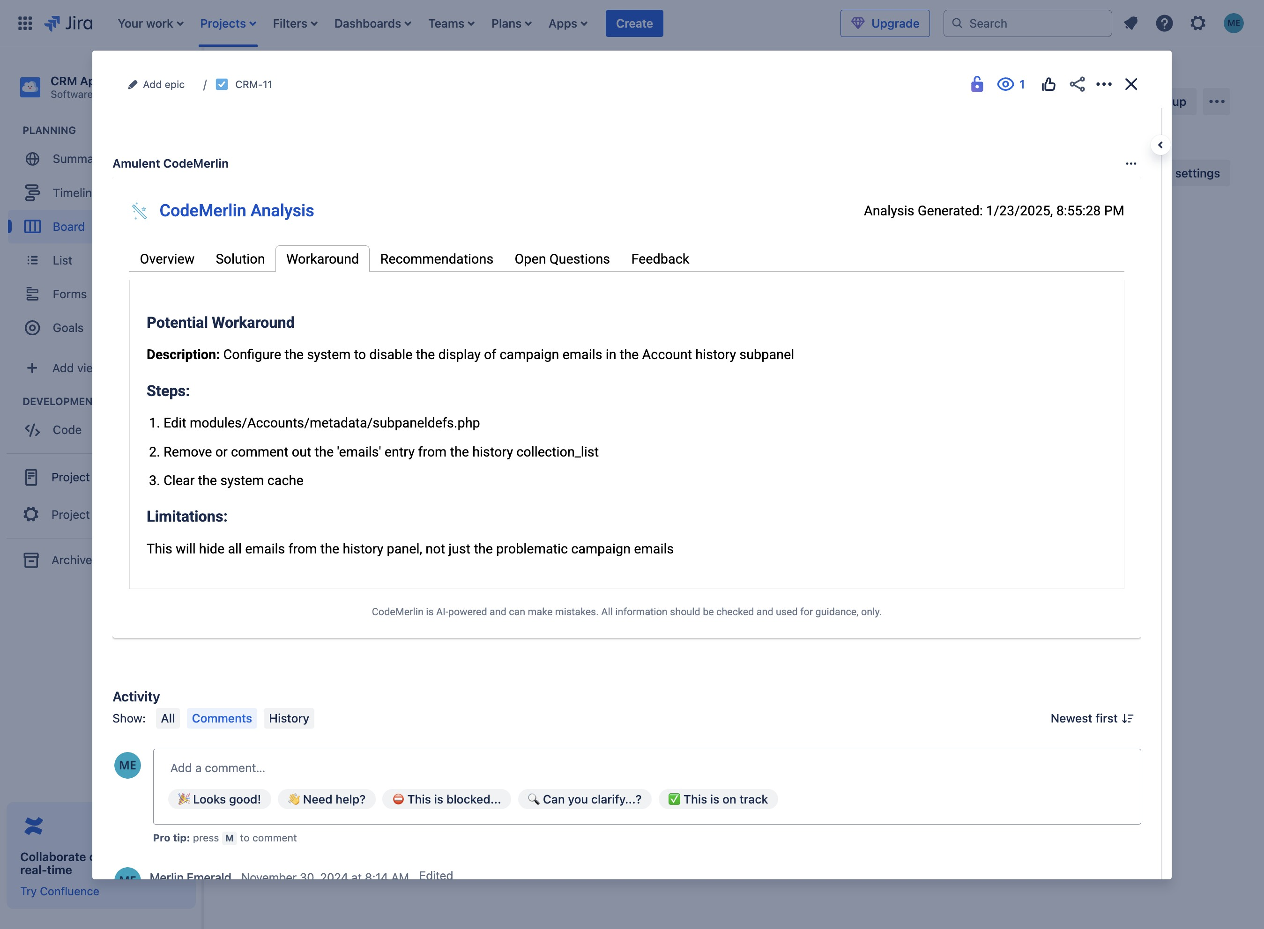
Task: Click the Add view plus icon
Action: pyautogui.click(x=32, y=368)
